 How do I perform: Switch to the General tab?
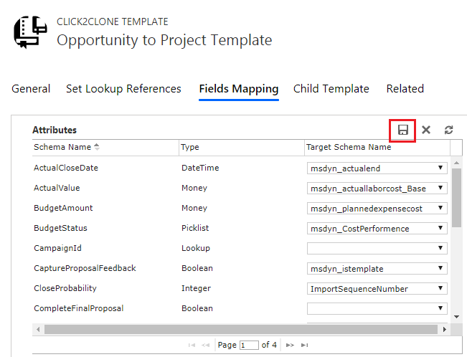(x=31, y=89)
